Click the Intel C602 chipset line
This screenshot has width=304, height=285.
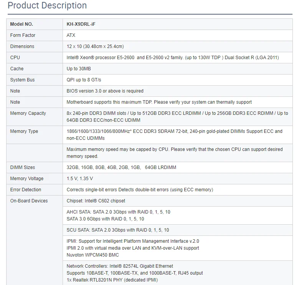[x=96, y=201]
